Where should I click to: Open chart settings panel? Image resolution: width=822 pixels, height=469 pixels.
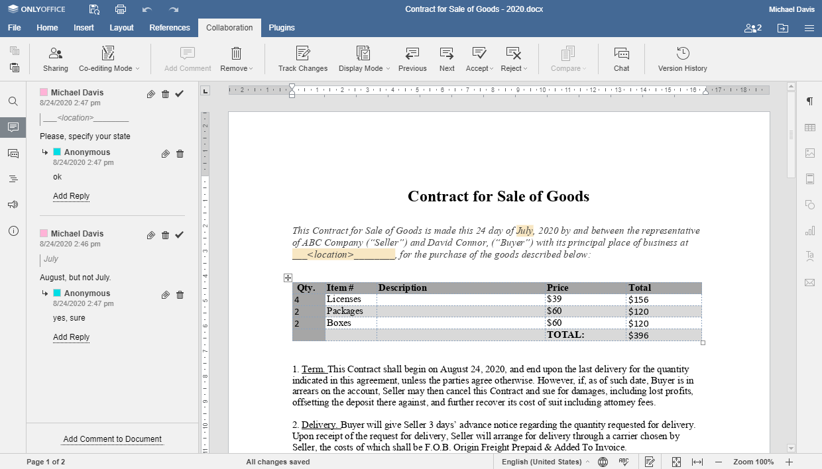809,231
